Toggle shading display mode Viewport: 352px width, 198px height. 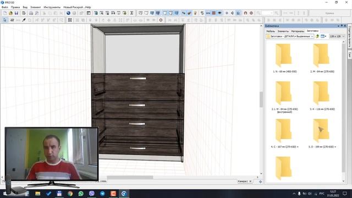click(177, 13)
